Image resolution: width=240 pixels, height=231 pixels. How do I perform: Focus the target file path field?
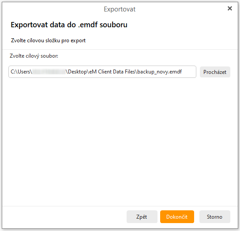[102, 72]
